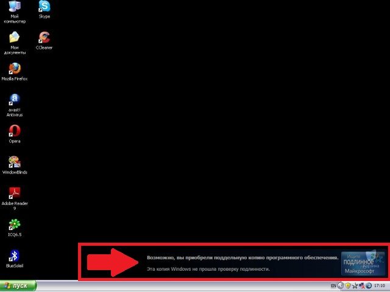The height and width of the screenshot is (292, 390).
Task: Click the avast blue ball tray icon
Action: (369, 285)
